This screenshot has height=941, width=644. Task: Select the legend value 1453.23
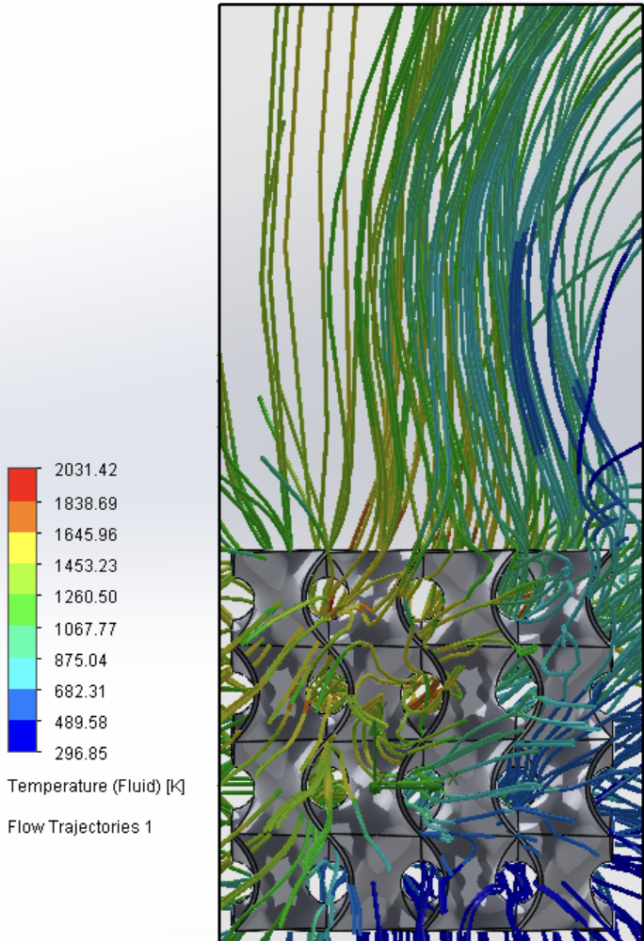coord(86,566)
